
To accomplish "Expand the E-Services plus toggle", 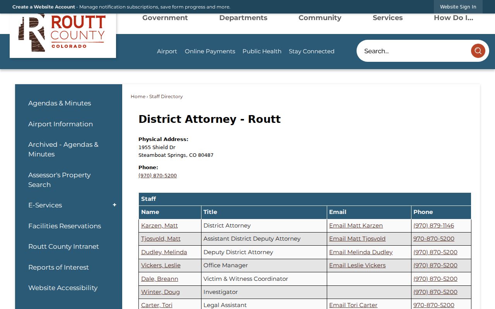I will 114,205.
